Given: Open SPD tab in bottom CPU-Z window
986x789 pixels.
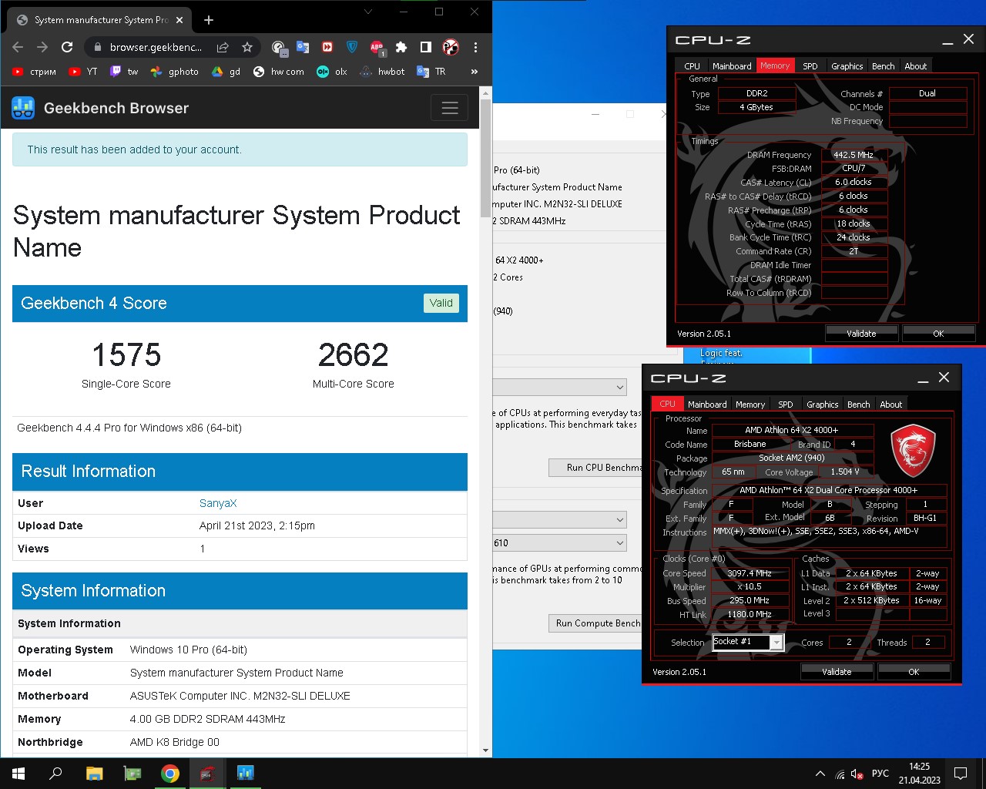Looking at the screenshot, I should click(x=786, y=405).
